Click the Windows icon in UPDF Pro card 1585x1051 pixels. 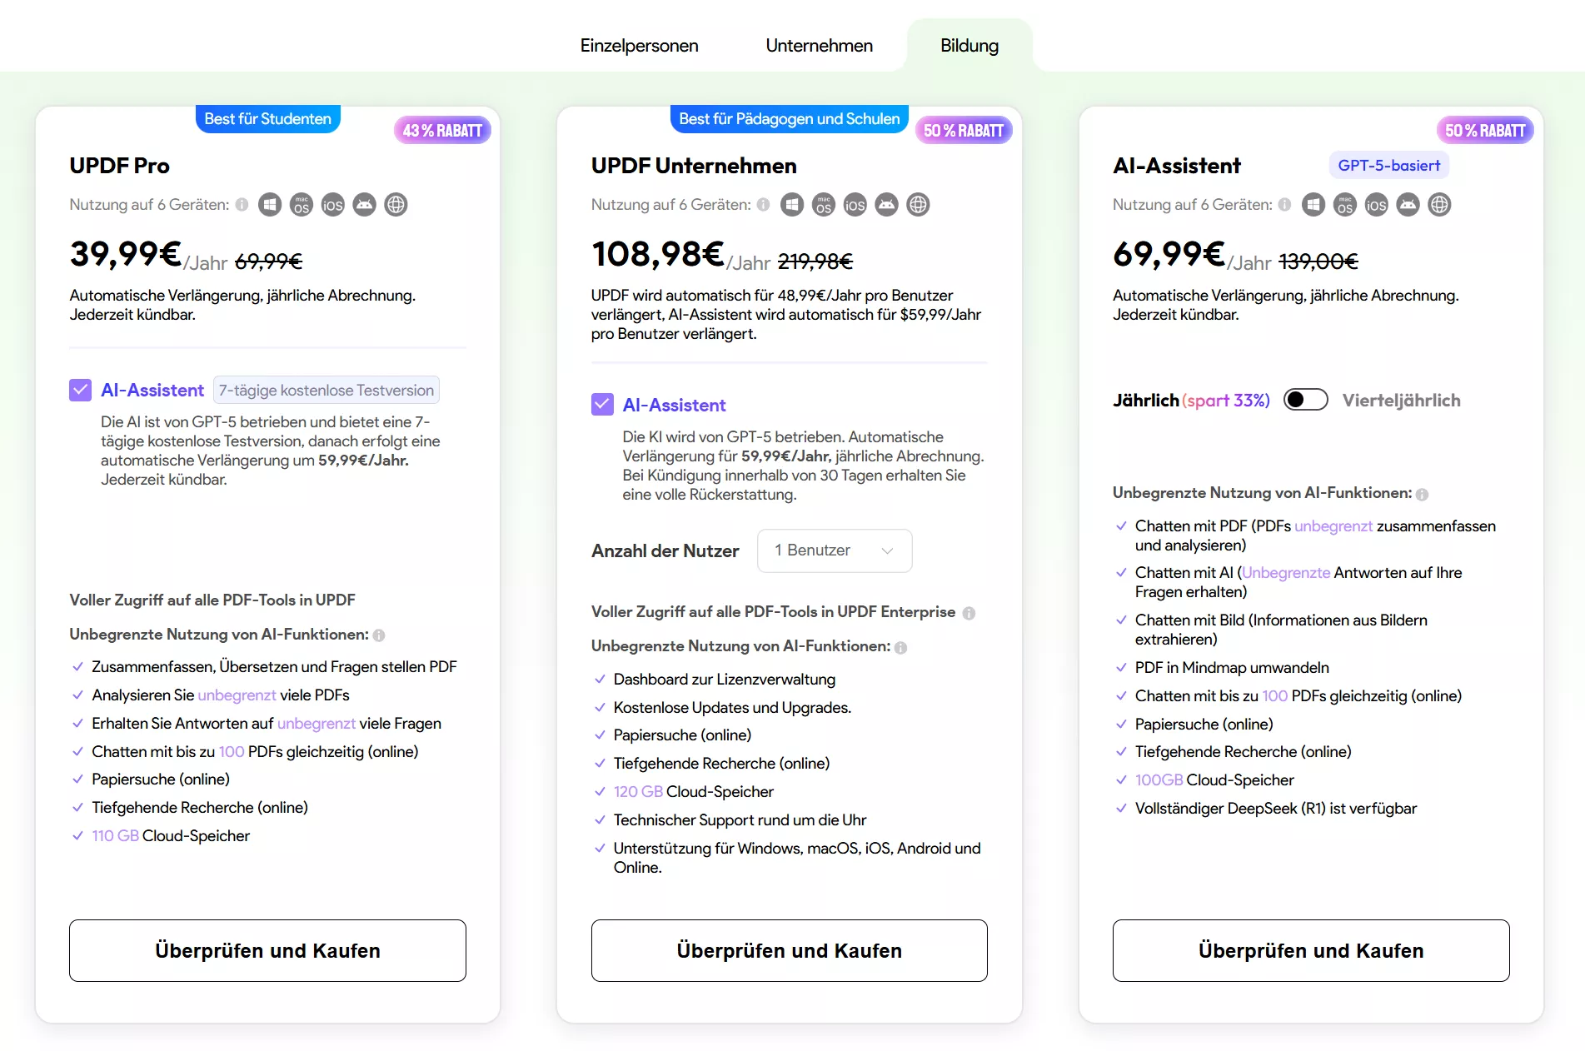(270, 205)
